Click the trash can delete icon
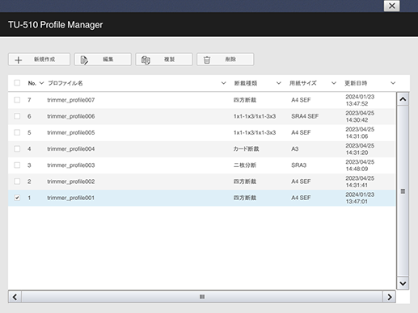This screenshot has height=313, width=418. click(x=207, y=60)
